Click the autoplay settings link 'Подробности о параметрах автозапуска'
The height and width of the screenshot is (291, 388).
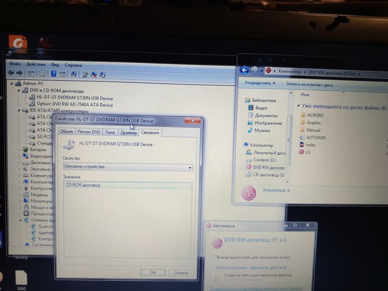coord(256,289)
